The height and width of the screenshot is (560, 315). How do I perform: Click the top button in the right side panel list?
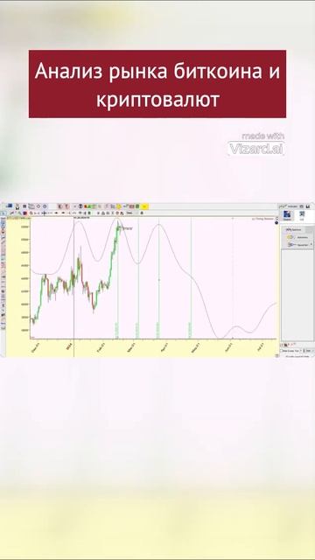click(x=293, y=229)
